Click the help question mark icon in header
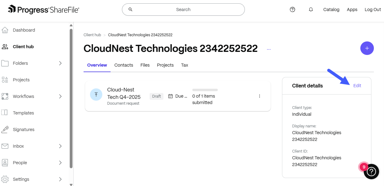Screen dimensions: 384x186 pyautogui.click(x=292, y=10)
